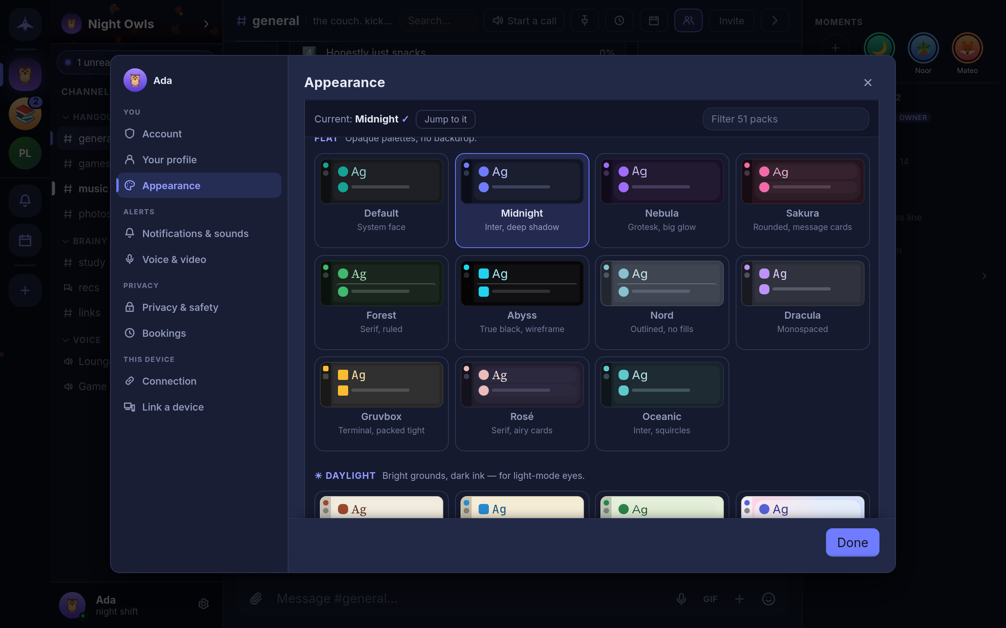Click the Done button
The image size is (1006, 628).
coord(852,542)
